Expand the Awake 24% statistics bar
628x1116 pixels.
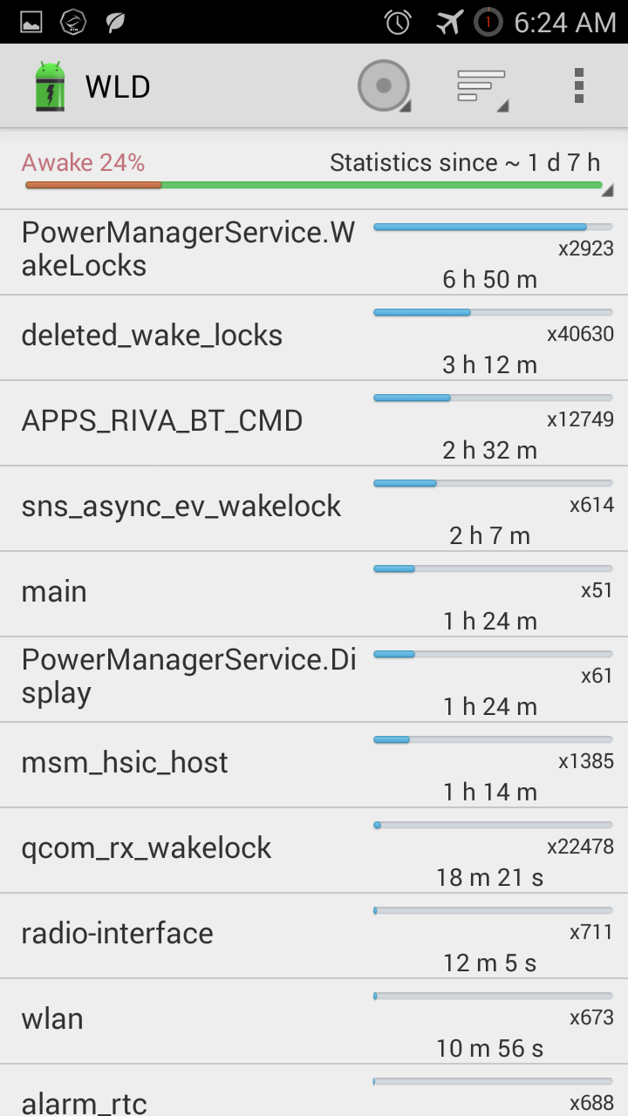coord(314,185)
